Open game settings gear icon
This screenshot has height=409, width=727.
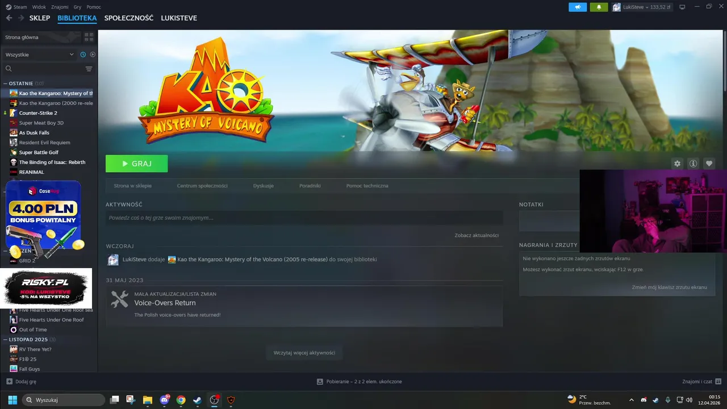tap(677, 164)
